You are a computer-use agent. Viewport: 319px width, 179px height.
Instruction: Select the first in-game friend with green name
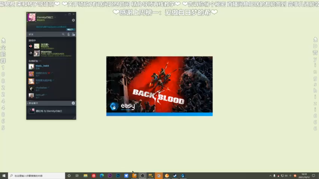tap(51, 46)
